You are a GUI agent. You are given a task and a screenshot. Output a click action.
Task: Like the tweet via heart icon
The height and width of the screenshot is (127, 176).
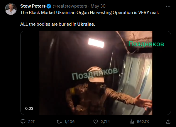[x=96, y=121]
